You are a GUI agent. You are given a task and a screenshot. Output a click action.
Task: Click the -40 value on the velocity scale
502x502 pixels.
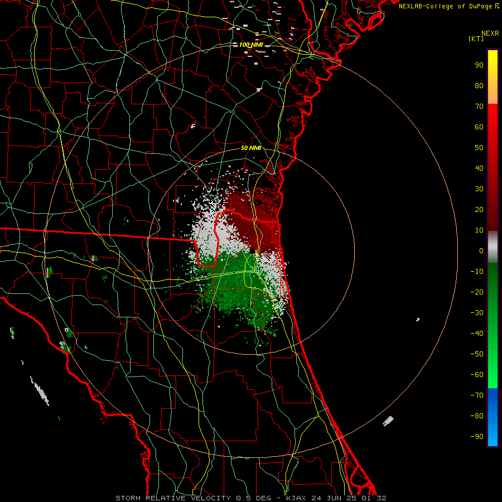pyautogui.click(x=477, y=334)
